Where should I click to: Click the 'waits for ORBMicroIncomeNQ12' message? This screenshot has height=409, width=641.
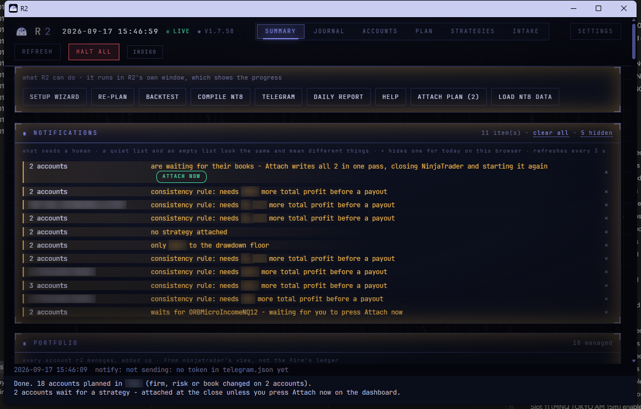point(277,312)
